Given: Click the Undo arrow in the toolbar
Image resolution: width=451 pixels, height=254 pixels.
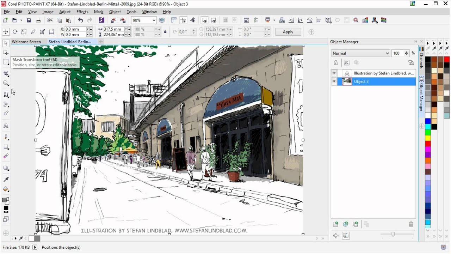Looking at the screenshot, I should coord(80,20).
